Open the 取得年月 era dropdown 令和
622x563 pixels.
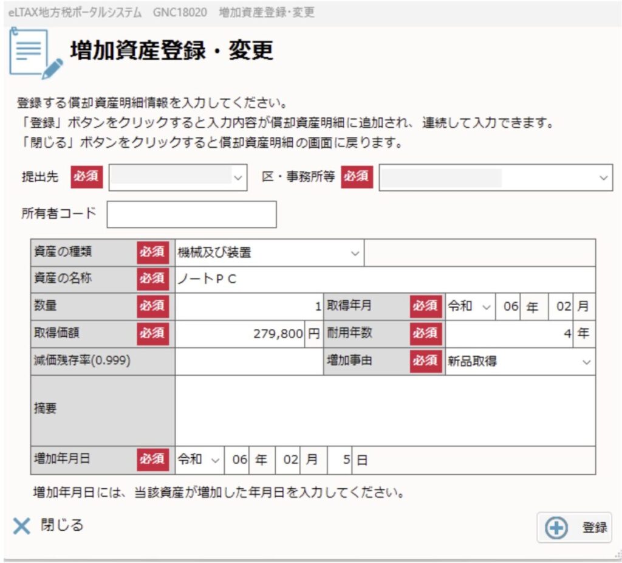click(x=470, y=306)
